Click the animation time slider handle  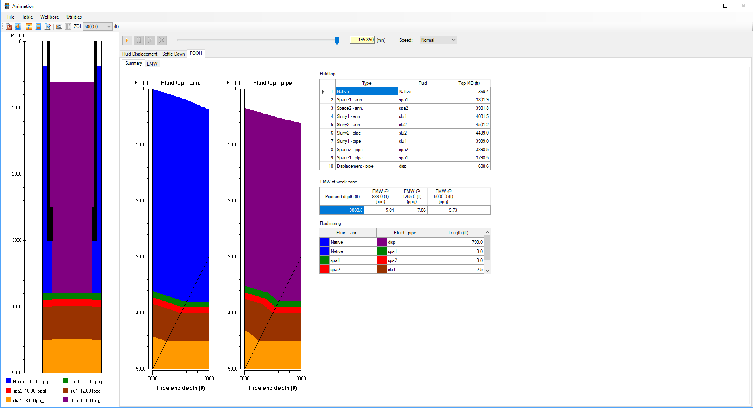pyautogui.click(x=337, y=40)
